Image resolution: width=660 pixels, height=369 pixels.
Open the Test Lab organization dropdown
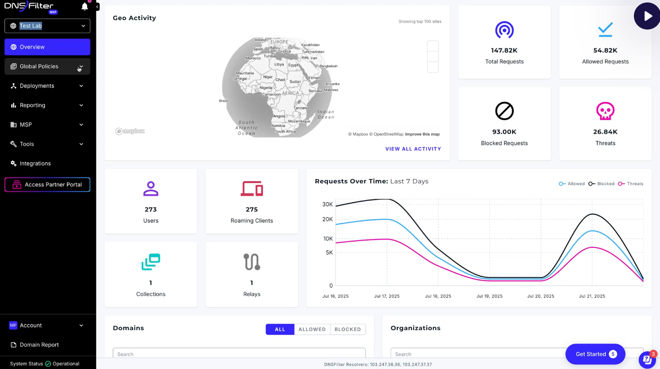click(x=47, y=26)
